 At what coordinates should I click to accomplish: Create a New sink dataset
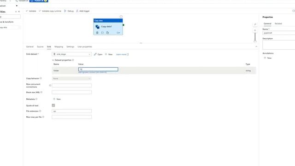pos(109,54)
